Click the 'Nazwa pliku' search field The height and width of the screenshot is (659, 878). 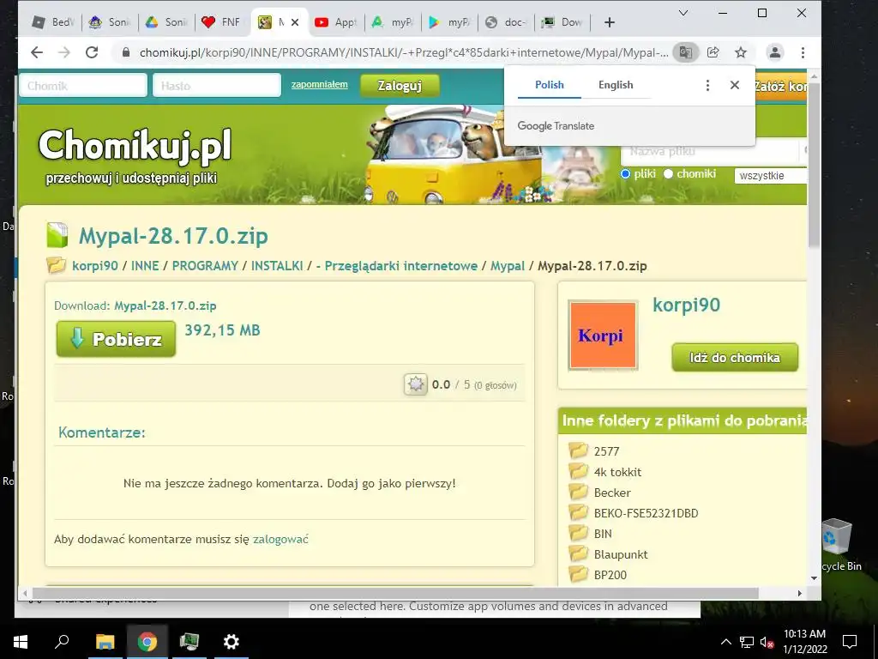click(710, 151)
